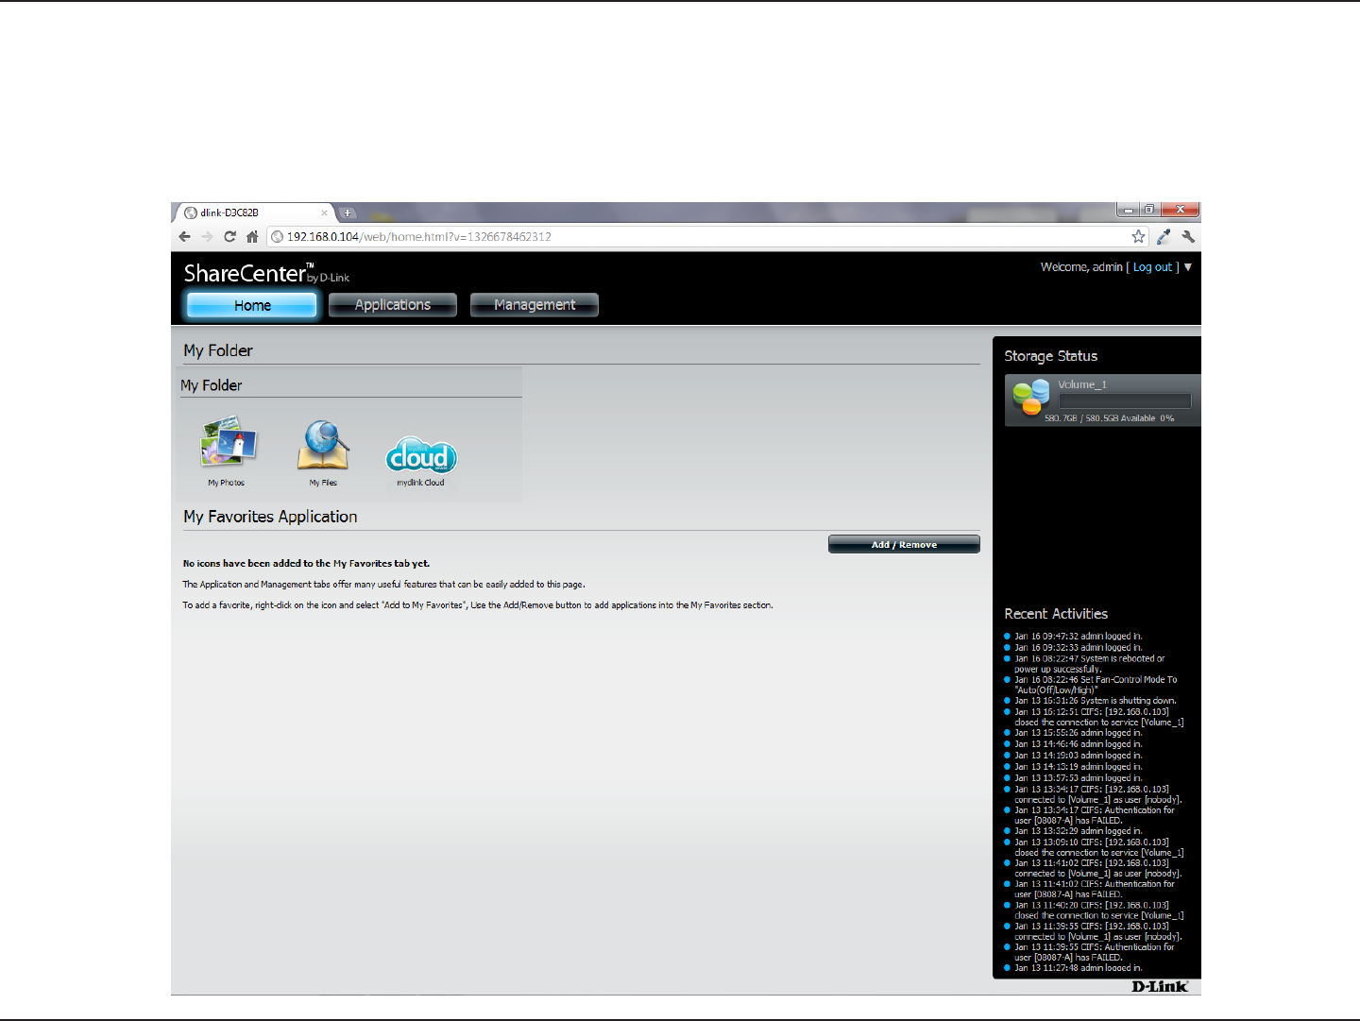Click the Volume_1 storage disk icon
1360x1021 pixels.
(1031, 397)
